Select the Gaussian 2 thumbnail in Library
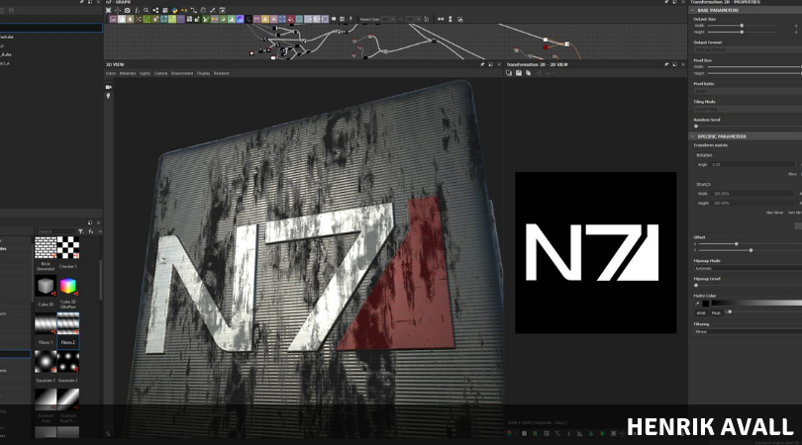 point(68,362)
